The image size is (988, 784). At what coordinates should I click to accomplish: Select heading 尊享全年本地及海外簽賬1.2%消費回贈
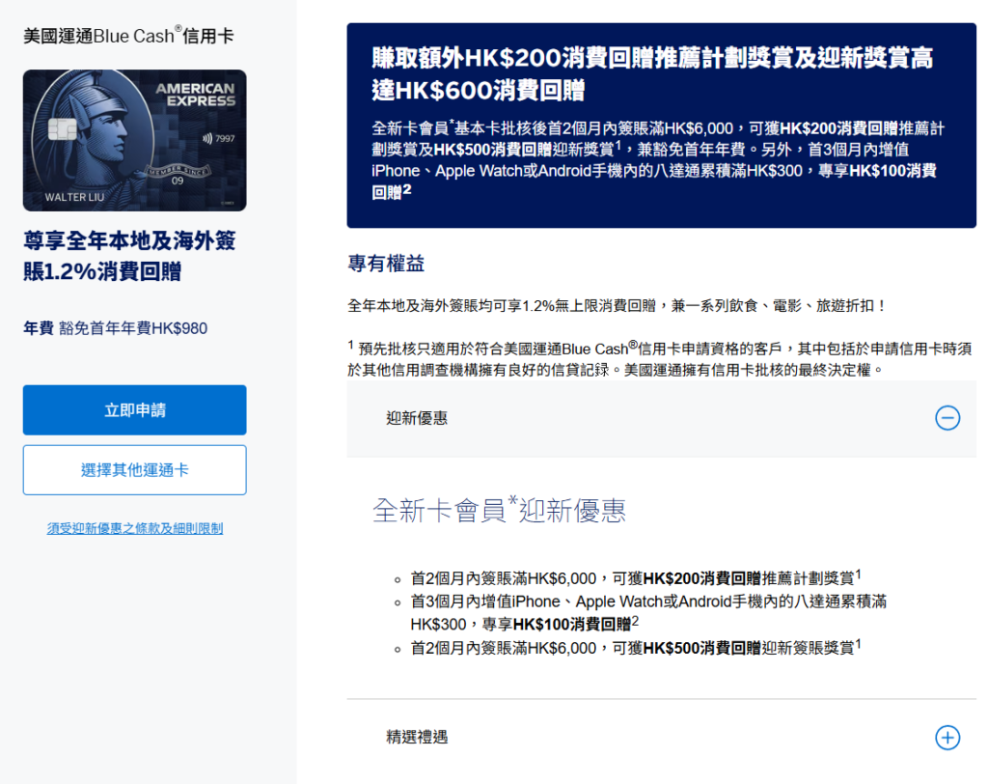click(130, 256)
